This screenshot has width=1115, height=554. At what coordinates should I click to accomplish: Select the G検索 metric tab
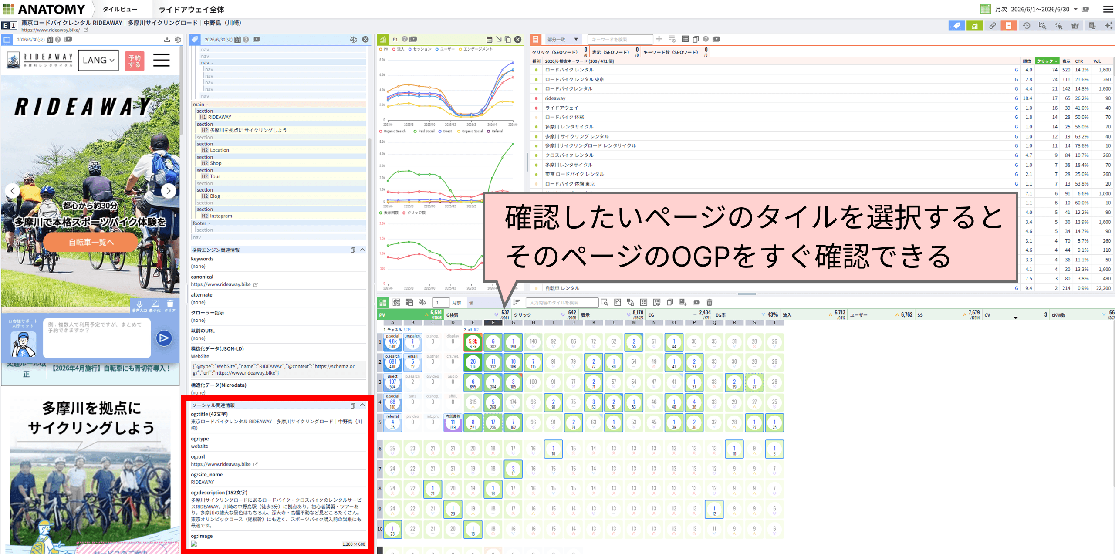tap(477, 314)
